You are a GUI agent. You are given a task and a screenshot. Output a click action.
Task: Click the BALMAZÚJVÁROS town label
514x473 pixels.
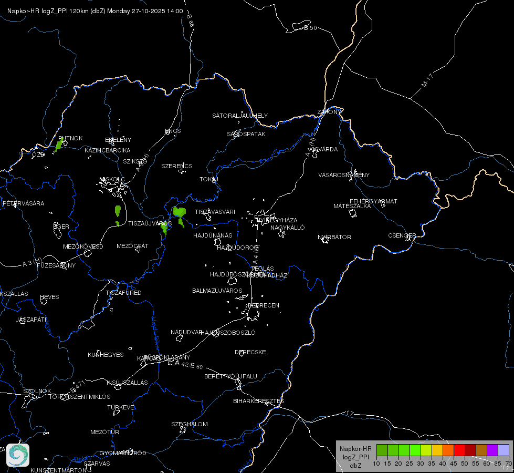217,291
